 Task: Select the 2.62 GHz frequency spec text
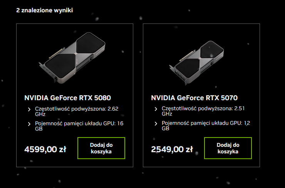tap(76, 111)
